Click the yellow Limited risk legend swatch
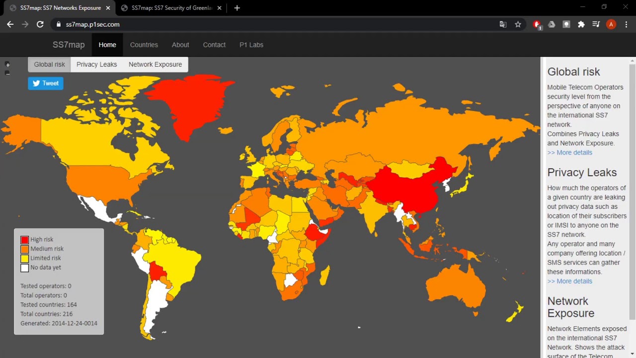Viewport: 636px width, 358px height. [x=24, y=259]
